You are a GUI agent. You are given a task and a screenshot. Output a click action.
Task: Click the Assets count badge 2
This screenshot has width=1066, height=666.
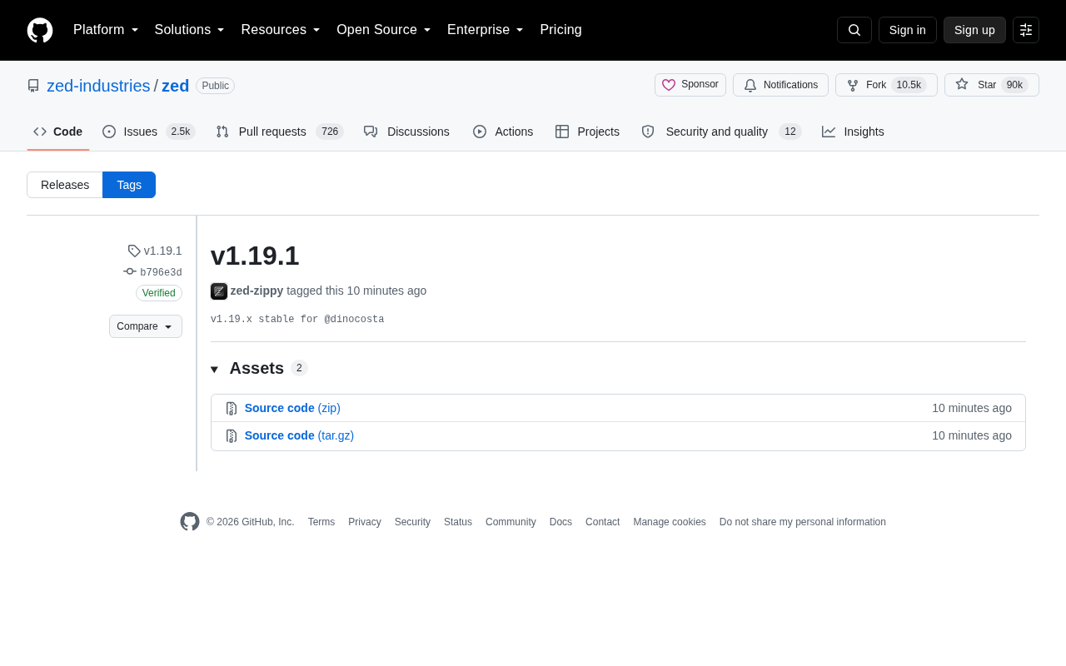point(299,368)
